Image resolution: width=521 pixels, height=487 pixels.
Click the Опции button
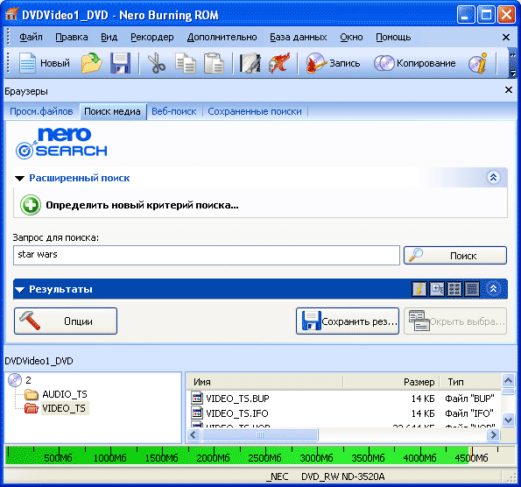[x=66, y=321]
